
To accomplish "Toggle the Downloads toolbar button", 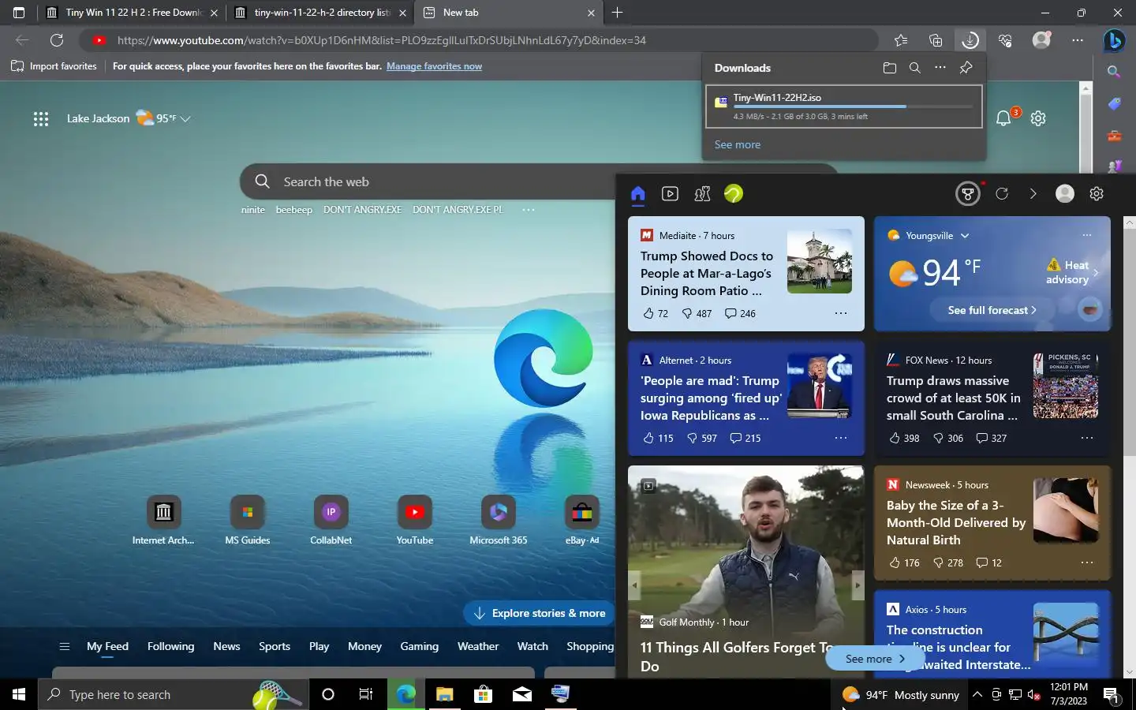I will (970, 40).
